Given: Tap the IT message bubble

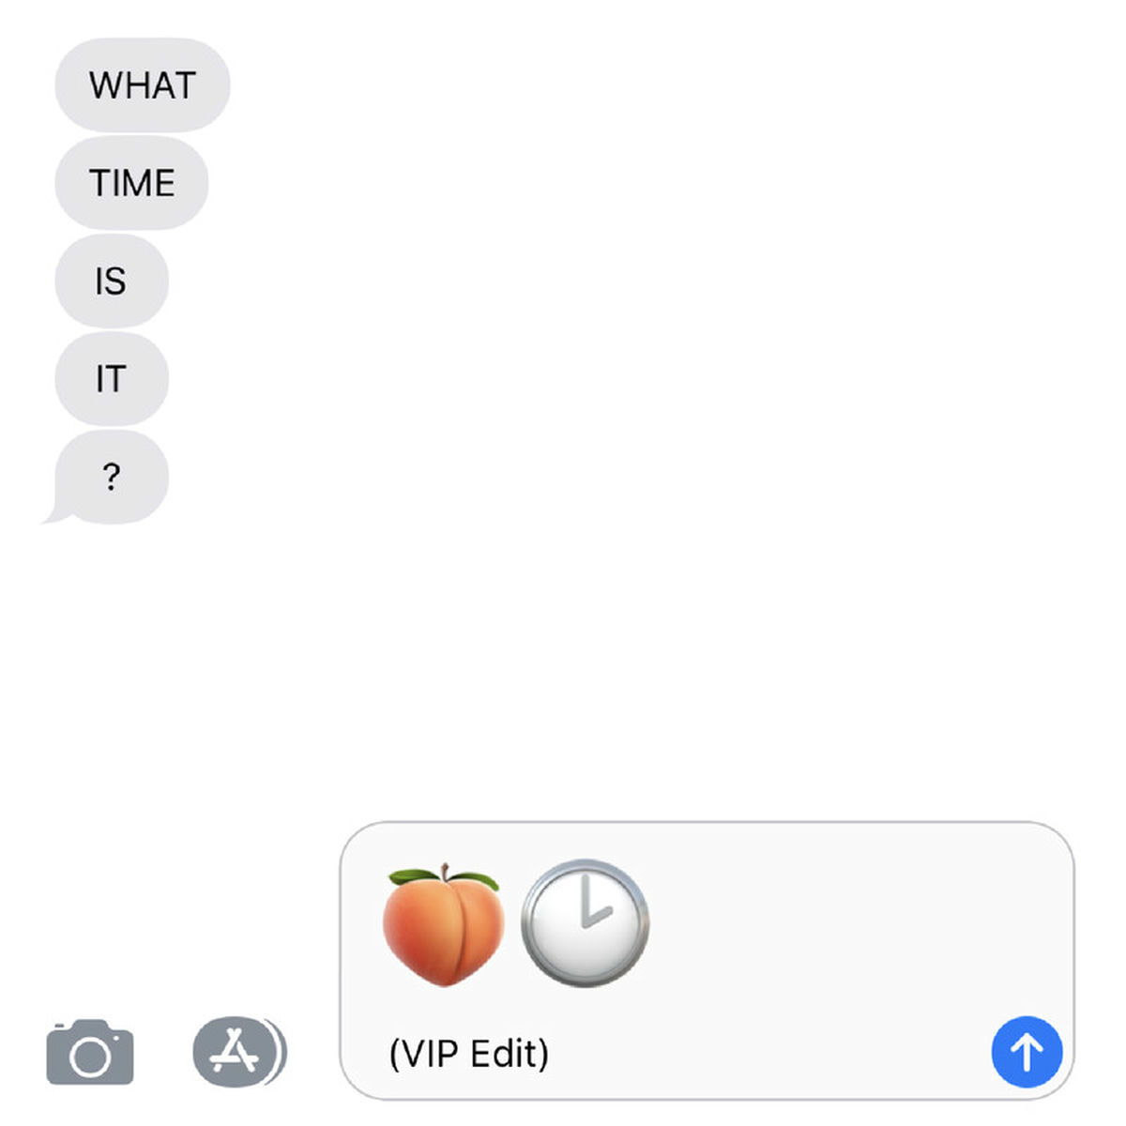Looking at the screenshot, I should coord(112,379).
